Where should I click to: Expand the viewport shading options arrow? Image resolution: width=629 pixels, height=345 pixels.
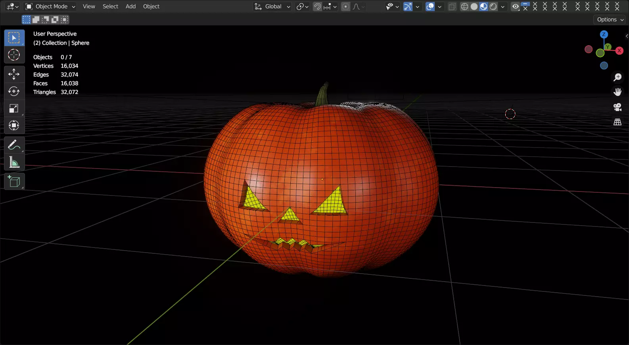coord(503,6)
